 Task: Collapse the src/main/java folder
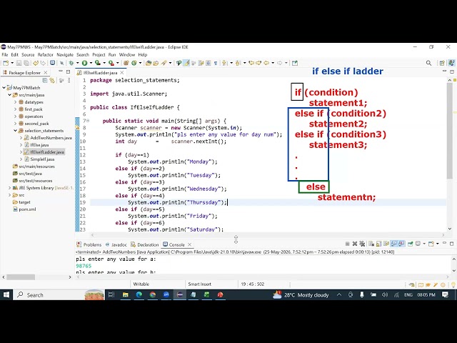(x=9, y=95)
